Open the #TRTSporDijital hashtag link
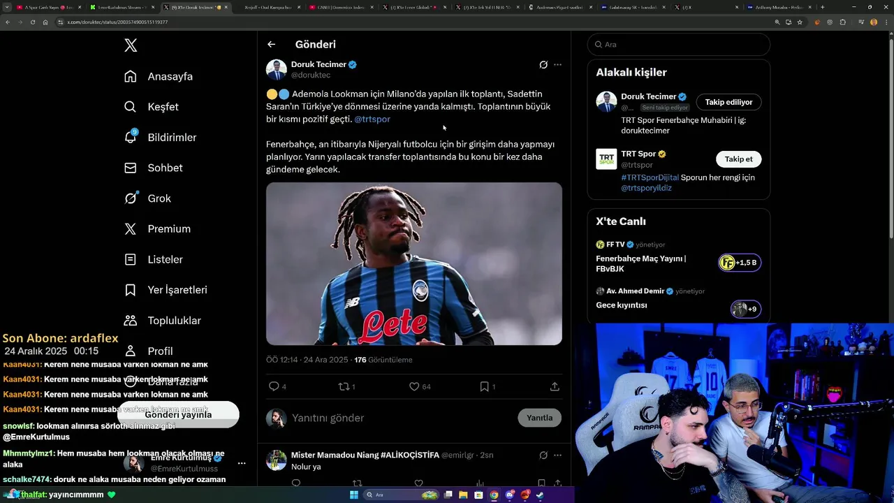The height and width of the screenshot is (503, 894). coord(650,177)
